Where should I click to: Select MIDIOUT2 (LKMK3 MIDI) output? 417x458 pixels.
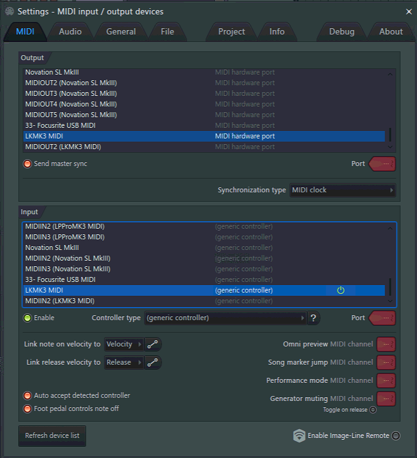click(204, 147)
